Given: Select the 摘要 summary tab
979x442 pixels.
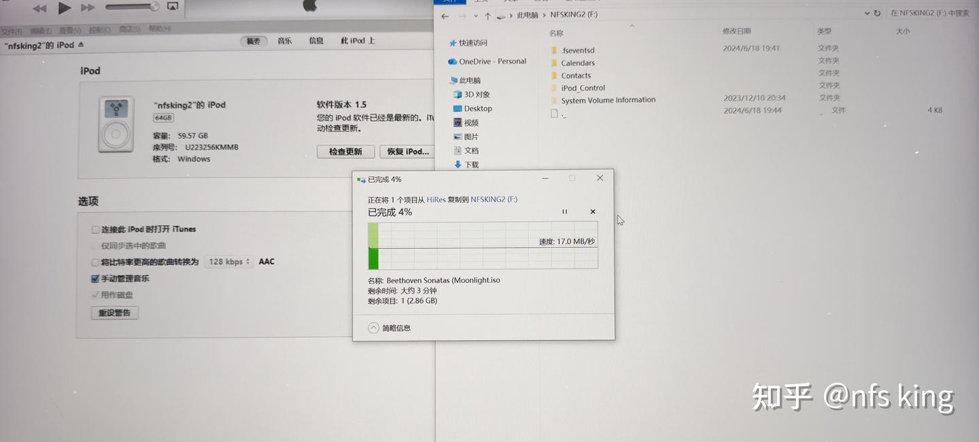Looking at the screenshot, I should pos(253,41).
